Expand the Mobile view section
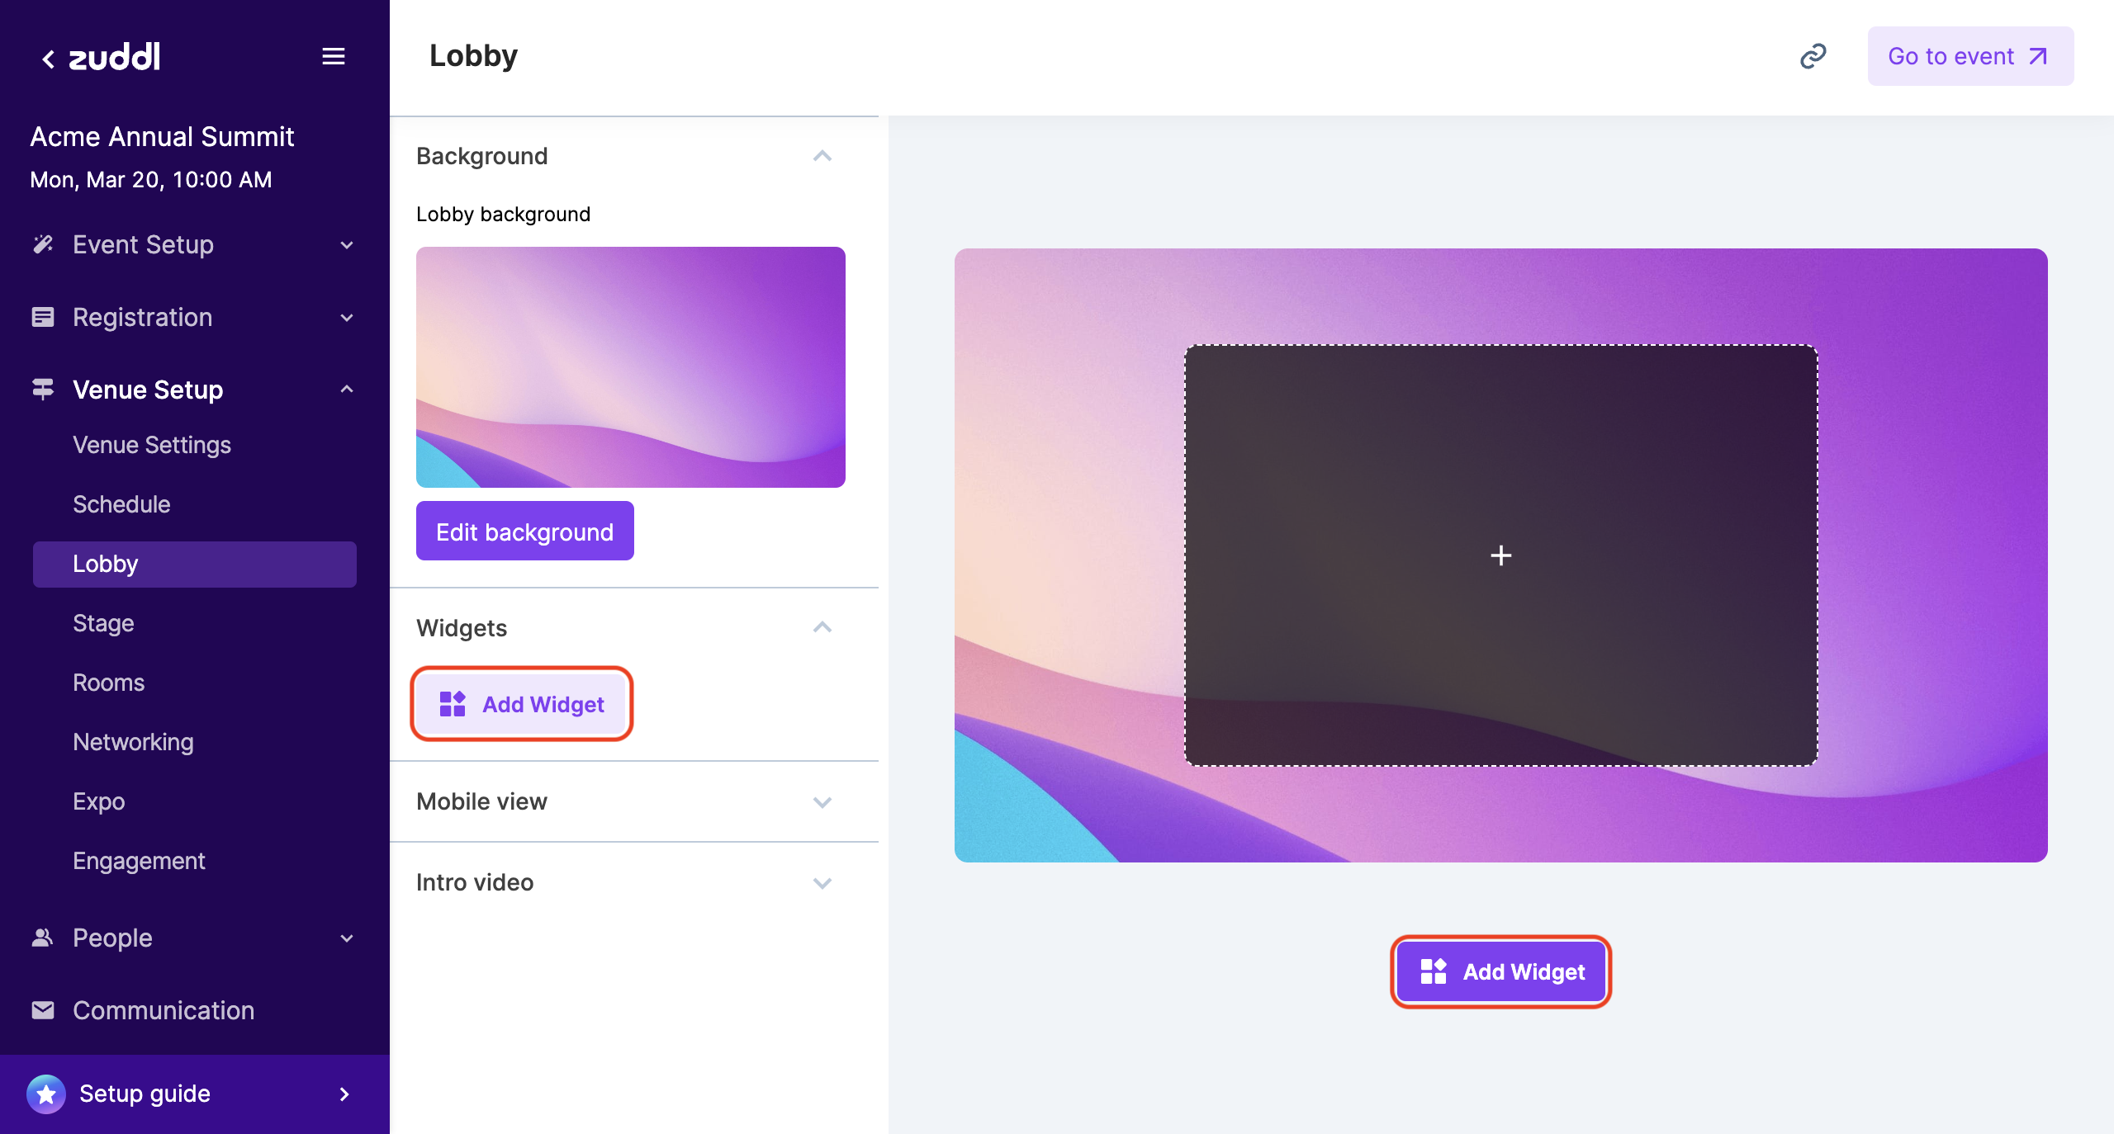The height and width of the screenshot is (1134, 2114). 827,801
